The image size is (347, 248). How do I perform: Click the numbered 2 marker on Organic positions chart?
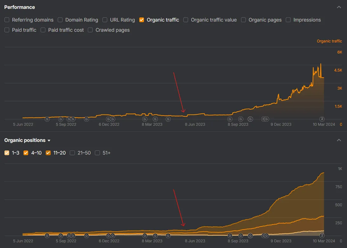pyautogui.click(x=322, y=235)
